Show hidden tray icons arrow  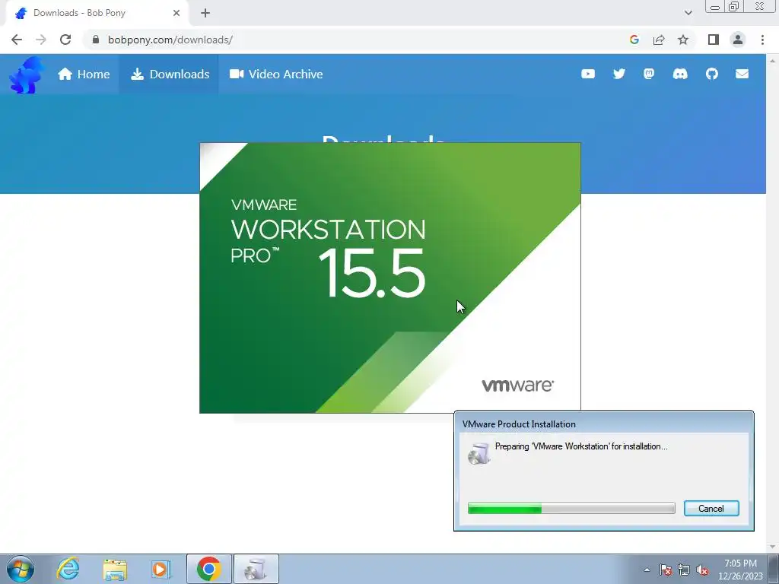647,570
